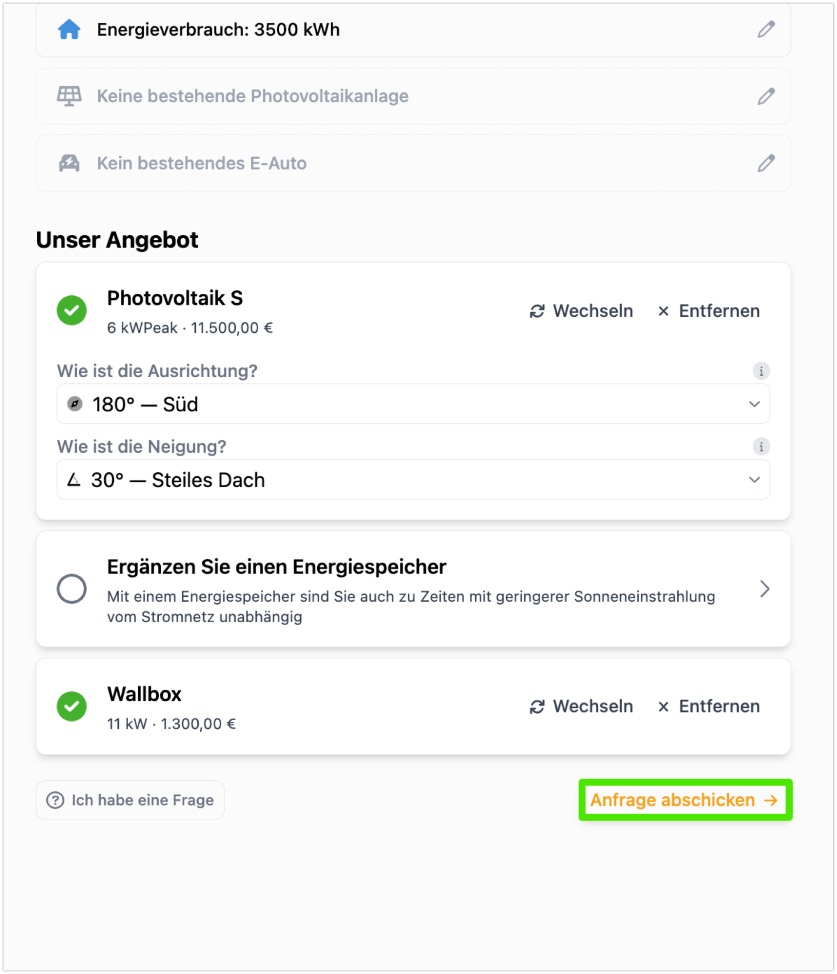The width and height of the screenshot is (837, 974).
Task: Submit with Anfrage abschicken button
Action: 685,800
